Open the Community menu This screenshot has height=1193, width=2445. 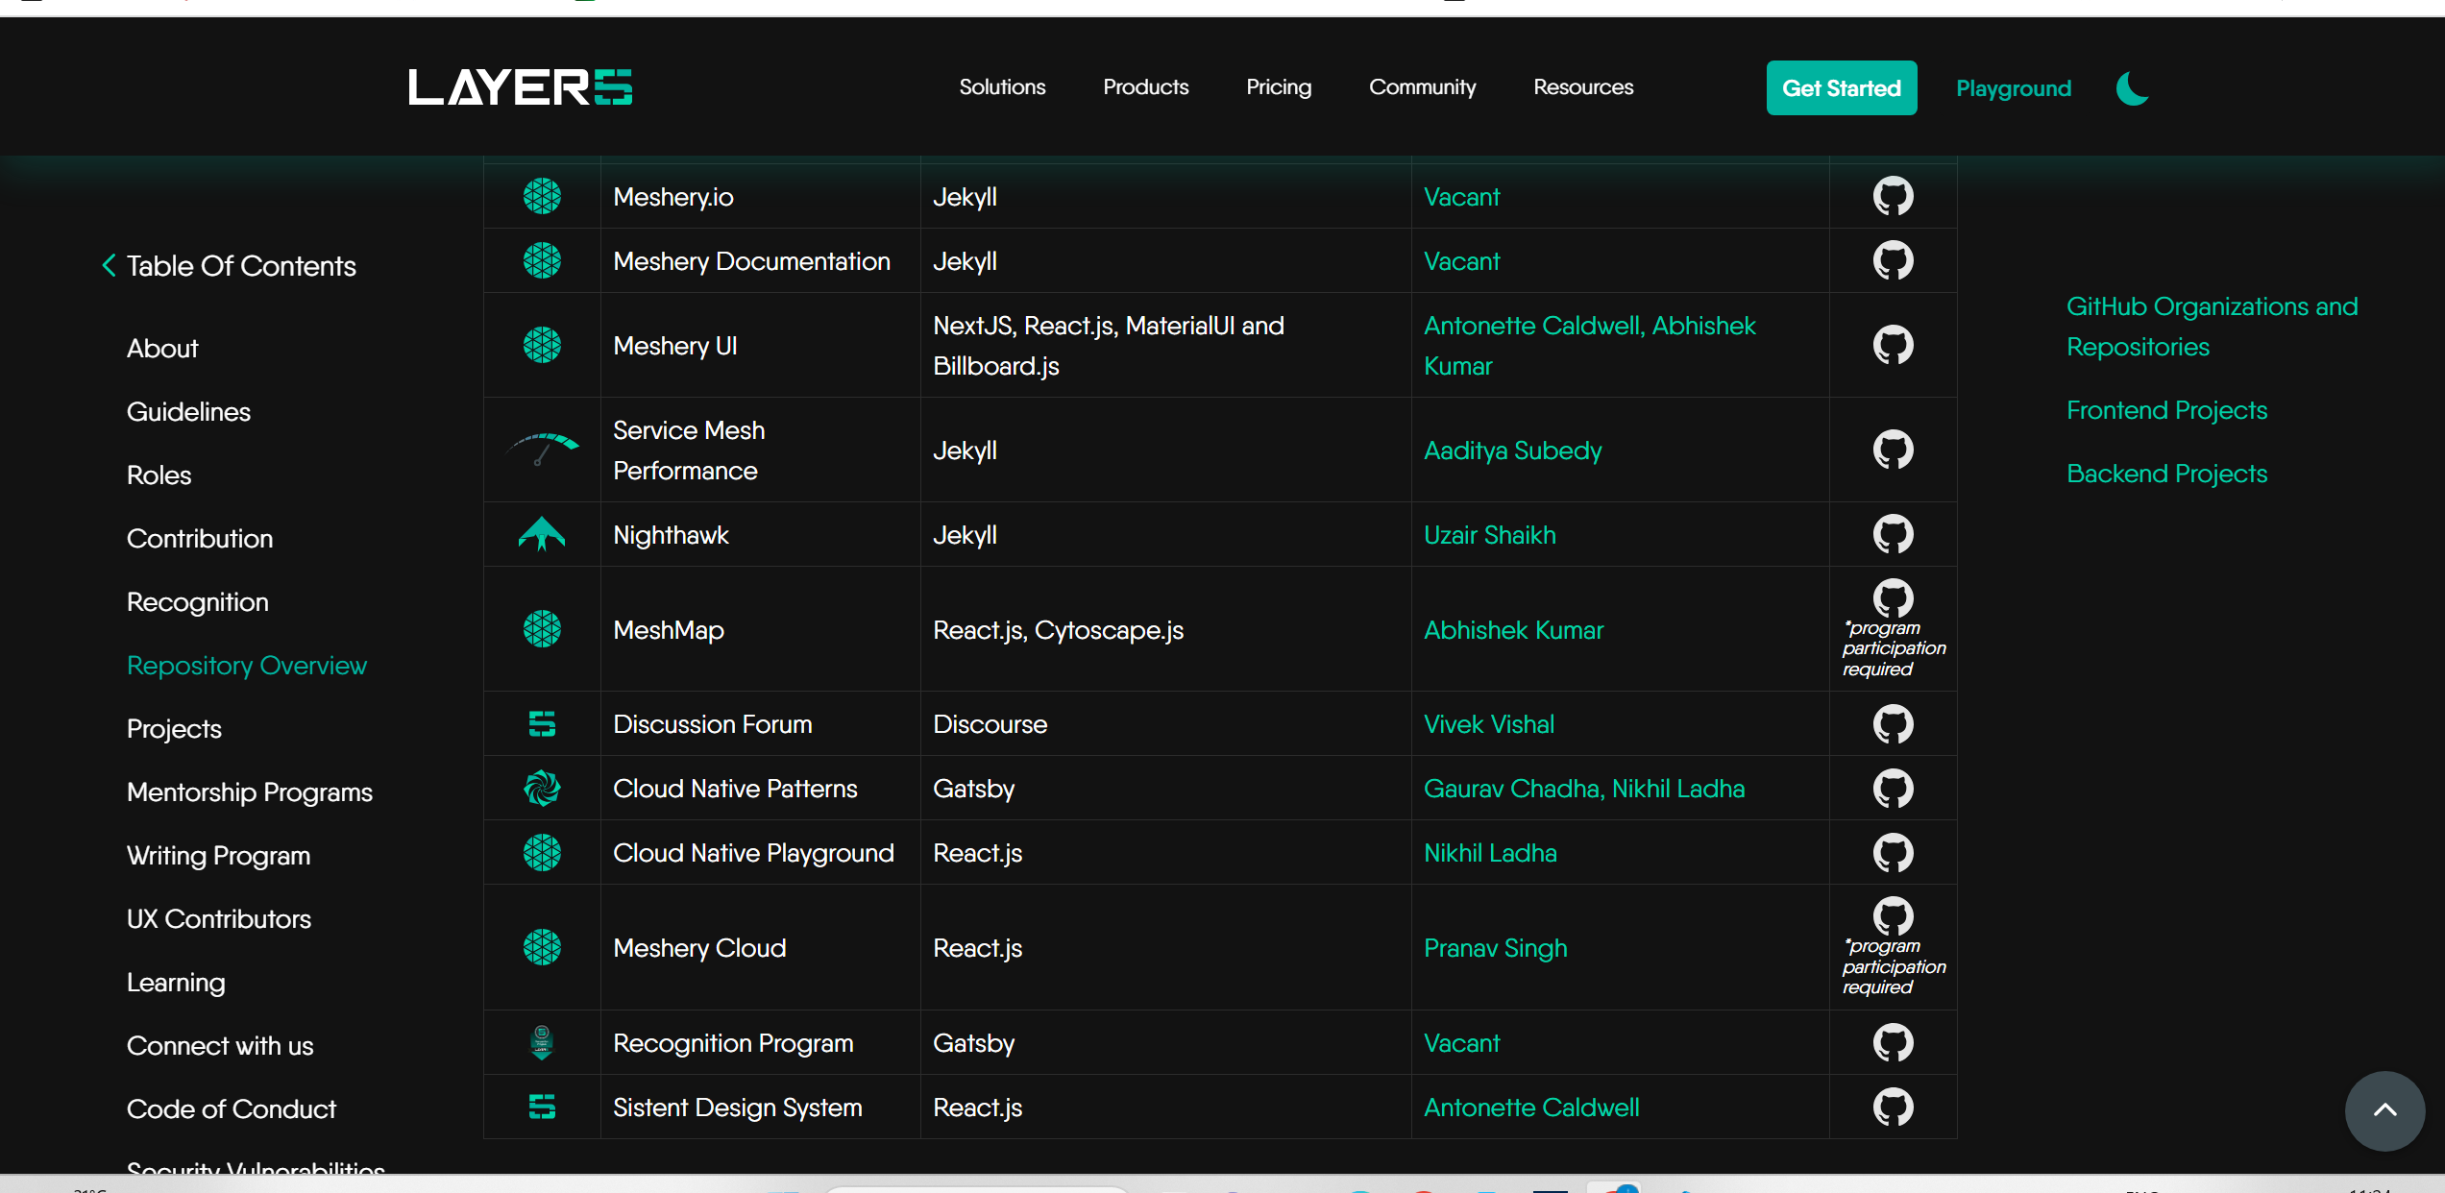1422,86
